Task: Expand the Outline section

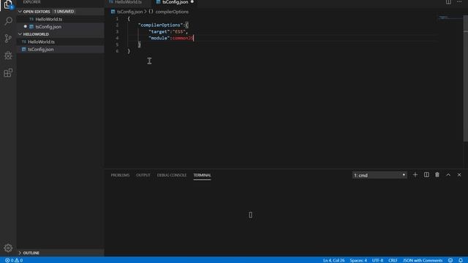Action: [x=20, y=253]
